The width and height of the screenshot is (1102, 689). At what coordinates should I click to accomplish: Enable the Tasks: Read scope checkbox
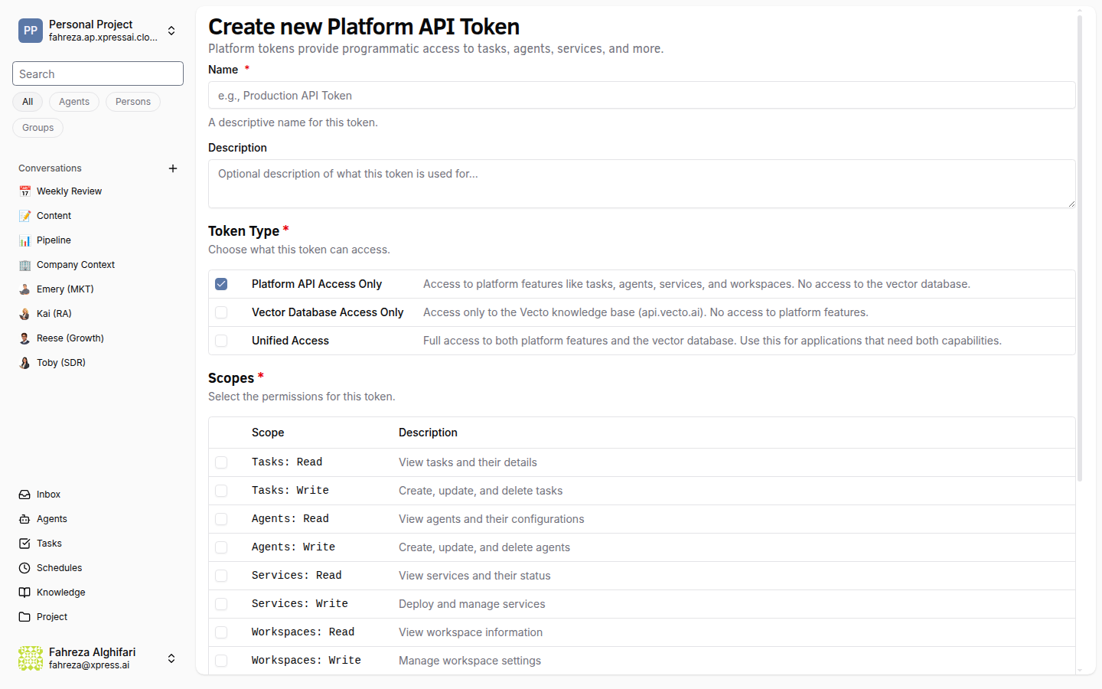pyautogui.click(x=221, y=462)
